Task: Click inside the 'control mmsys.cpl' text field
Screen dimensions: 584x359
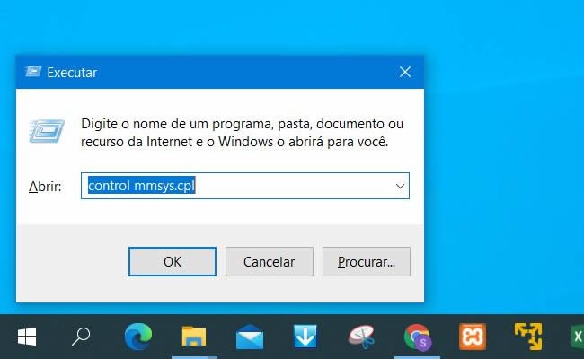Action: point(238,186)
